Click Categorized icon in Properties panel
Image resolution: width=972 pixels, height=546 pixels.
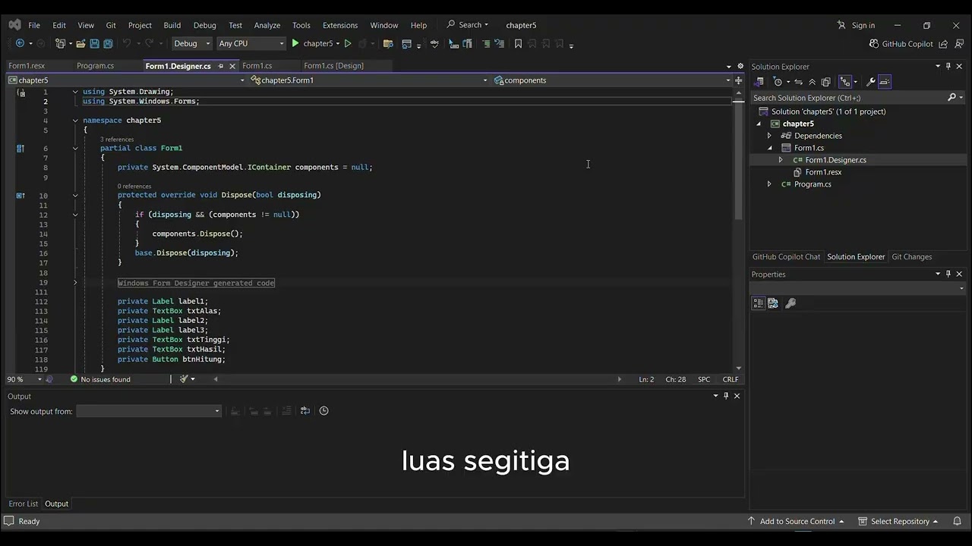(759, 303)
